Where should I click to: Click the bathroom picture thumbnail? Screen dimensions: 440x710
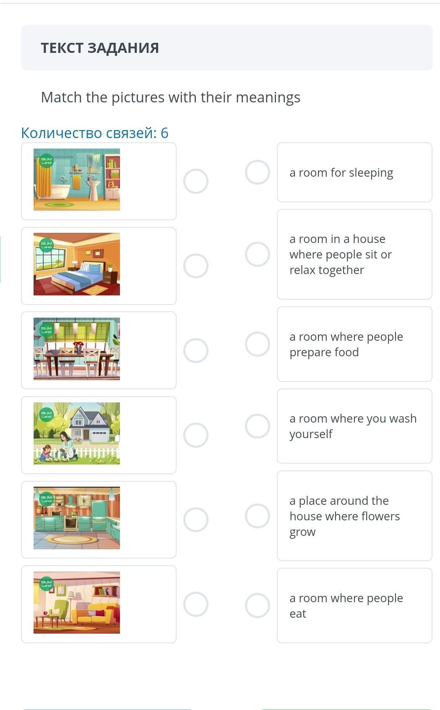[x=77, y=180]
